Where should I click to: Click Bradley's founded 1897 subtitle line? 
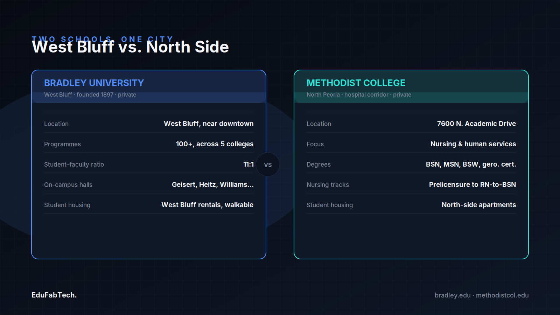pos(90,94)
